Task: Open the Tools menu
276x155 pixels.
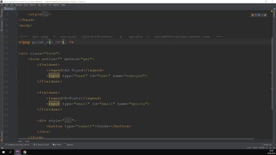Action: click(x=45, y=5)
